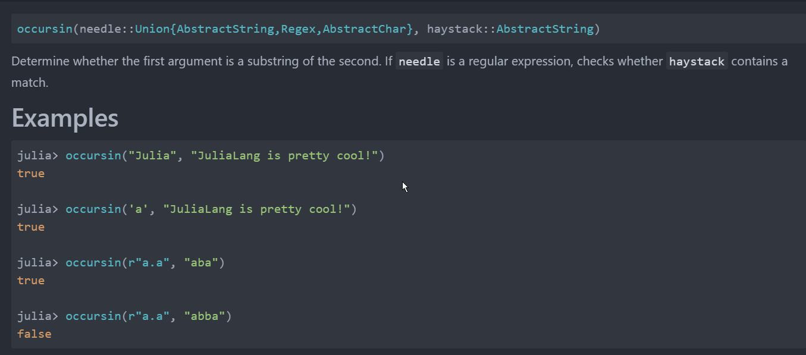This screenshot has height=355, width=806.
Task: Click the first julia> prompt
Action: coord(37,155)
